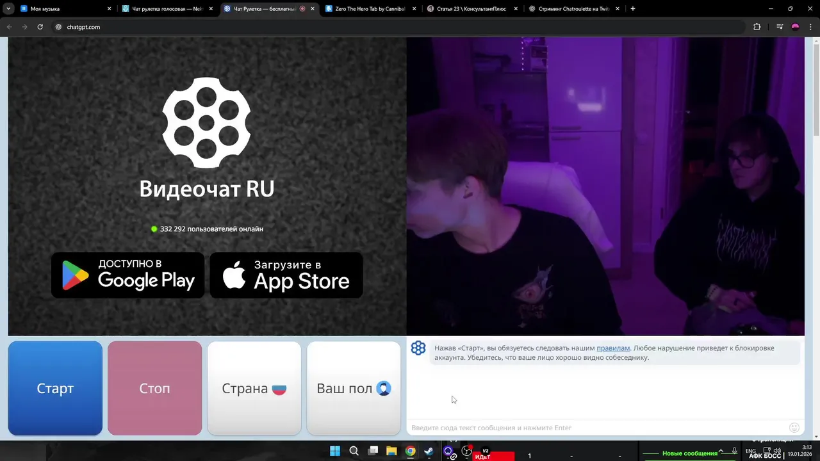Click the site information icon in address bar

(x=58, y=27)
